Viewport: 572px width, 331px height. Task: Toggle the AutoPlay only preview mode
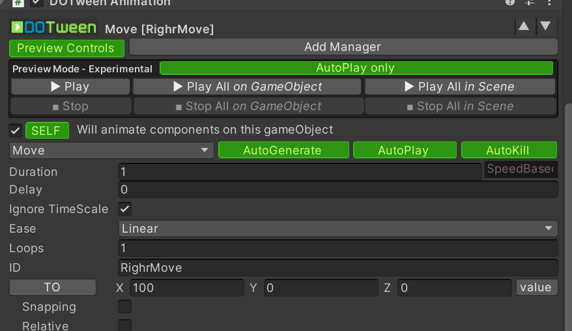(356, 68)
